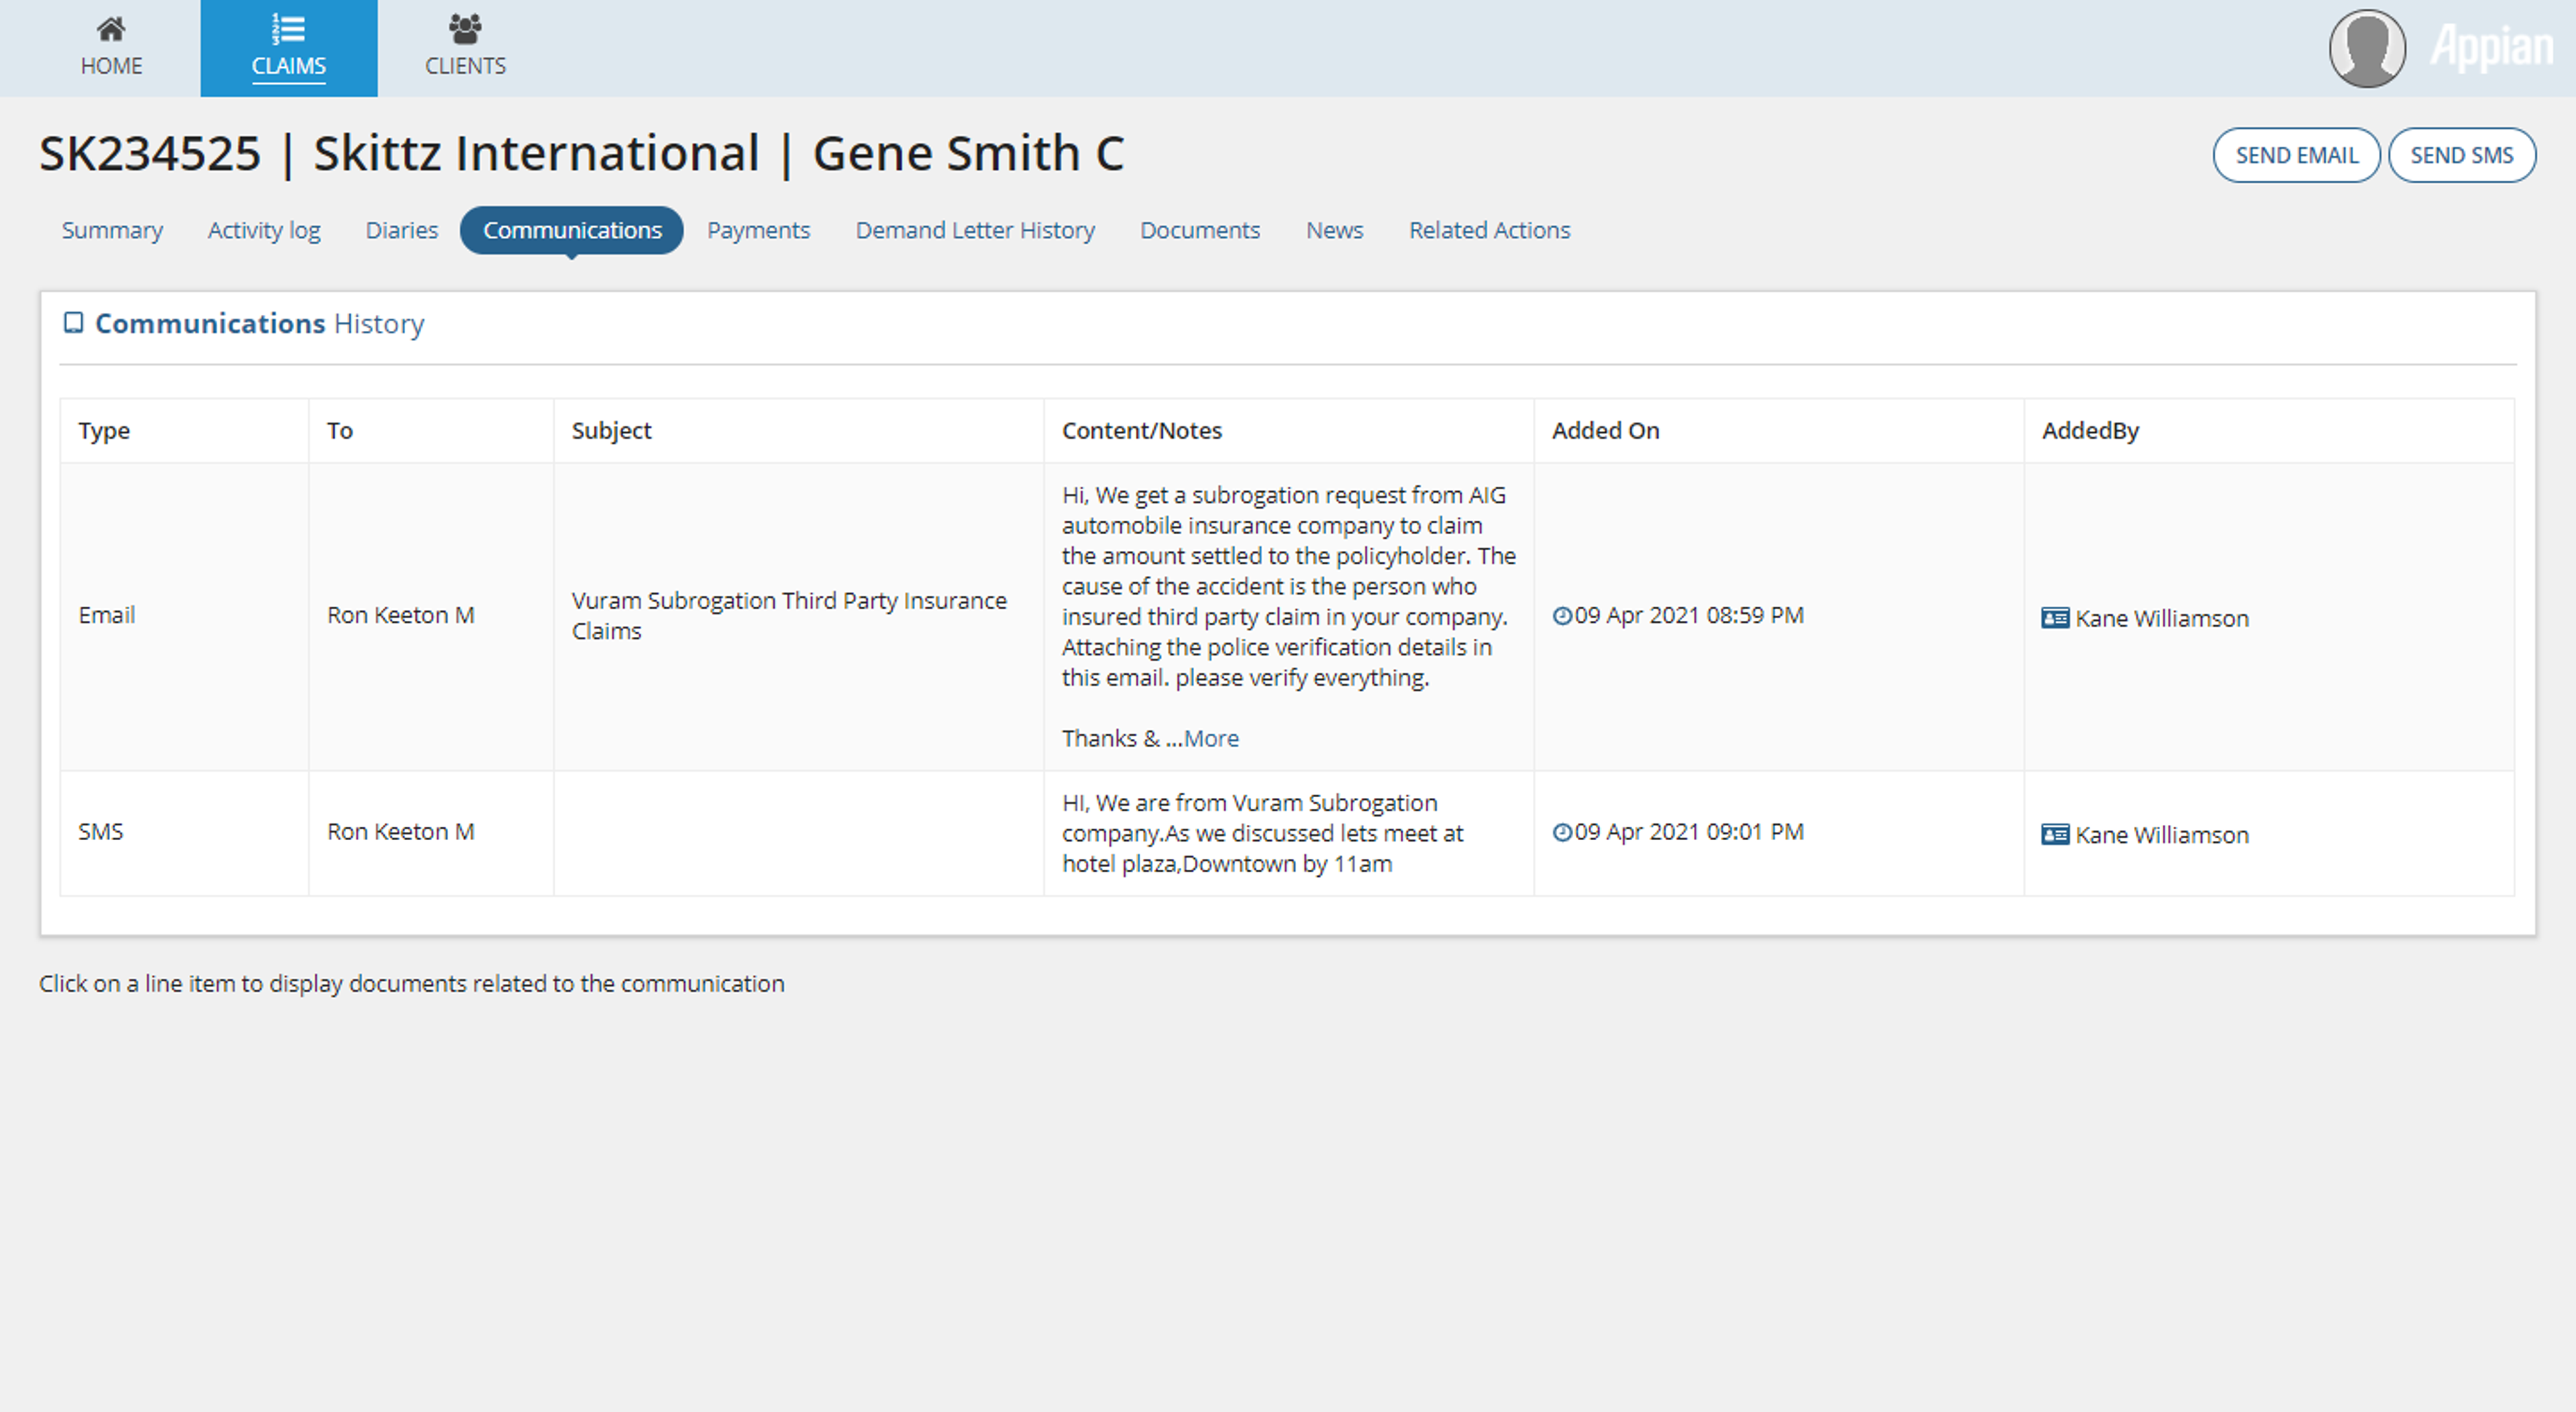This screenshot has height=1412, width=2576.
Task: Open the Activity log tab
Action: click(x=264, y=230)
